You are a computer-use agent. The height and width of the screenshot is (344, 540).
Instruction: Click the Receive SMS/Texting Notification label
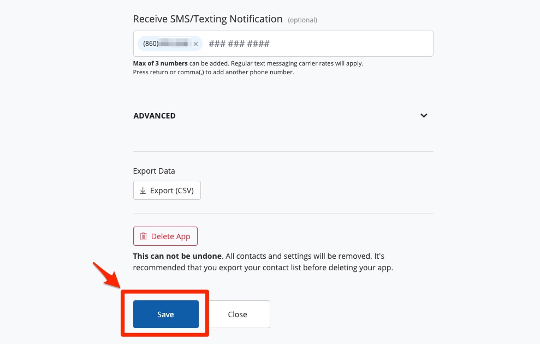[x=207, y=19]
